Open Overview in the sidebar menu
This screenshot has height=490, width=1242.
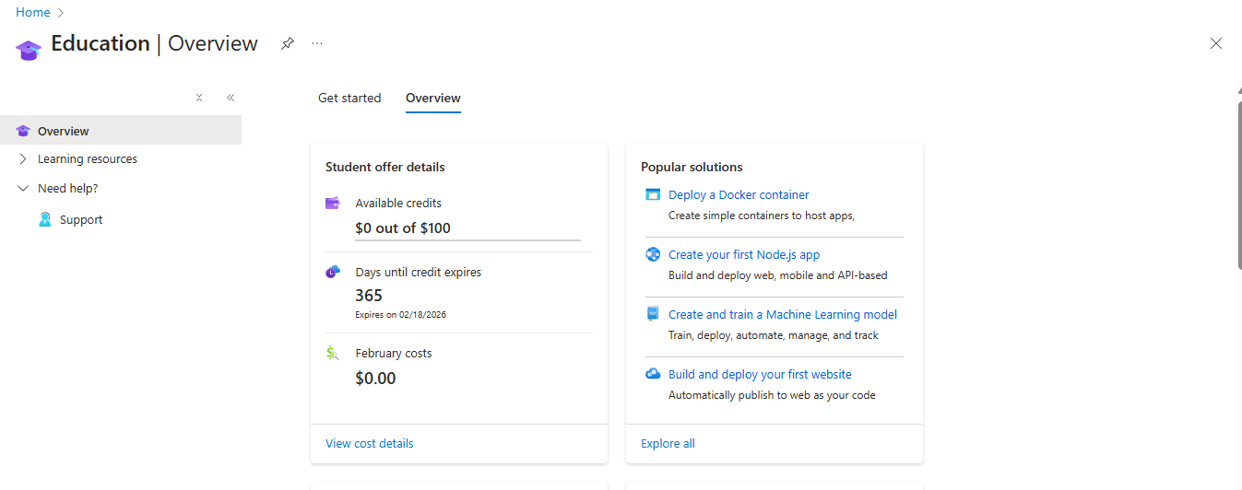pos(121,131)
